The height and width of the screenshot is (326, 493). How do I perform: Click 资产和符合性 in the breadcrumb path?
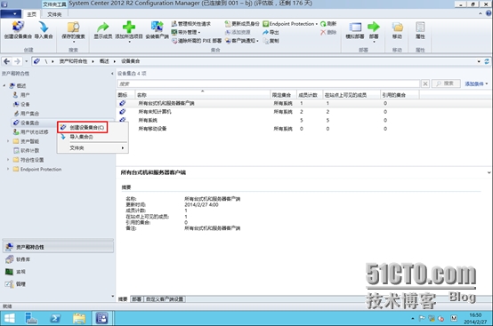[x=73, y=61]
